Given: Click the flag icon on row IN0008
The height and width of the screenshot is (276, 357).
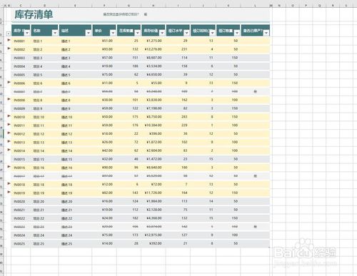Looking at the screenshot, I should tap(9, 99).
